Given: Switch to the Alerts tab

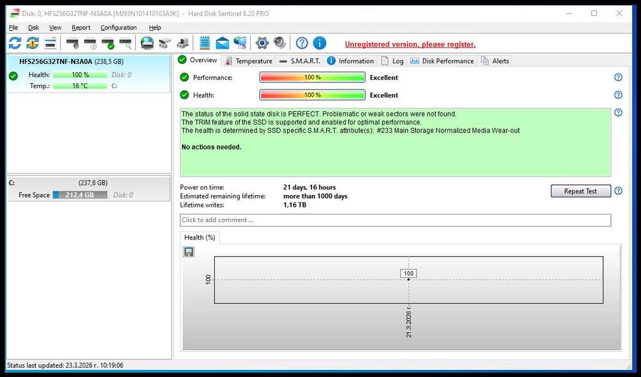Looking at the screenshot, I should click(x=495, y=61).
